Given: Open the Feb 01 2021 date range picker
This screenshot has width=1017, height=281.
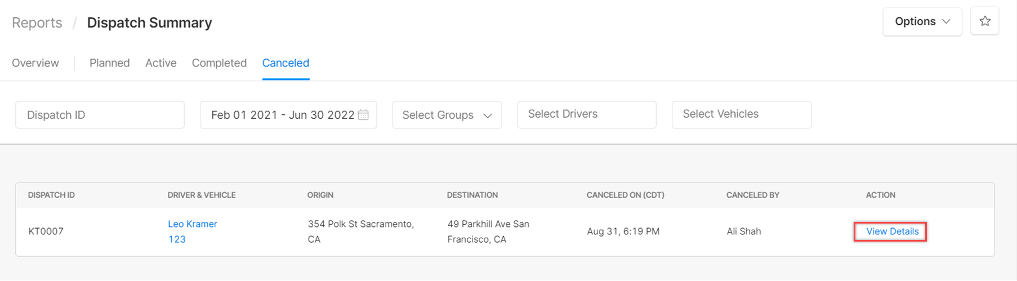Looking at the screenshot, I should click(x=288, y=115).
